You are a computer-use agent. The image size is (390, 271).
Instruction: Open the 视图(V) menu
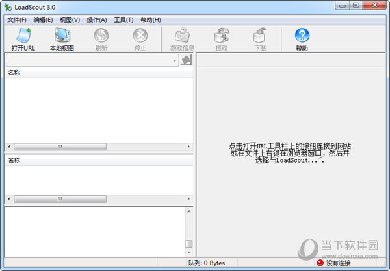tap(70, 20)
